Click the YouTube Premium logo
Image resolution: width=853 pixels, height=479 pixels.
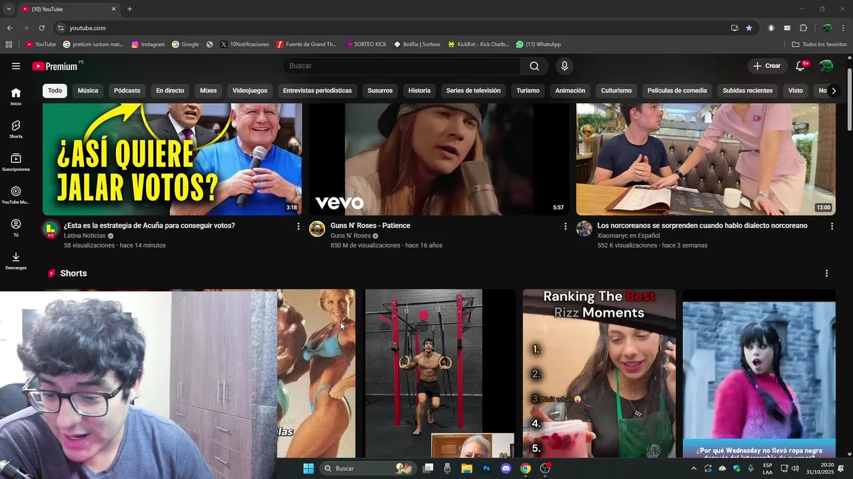click(55, 66)
